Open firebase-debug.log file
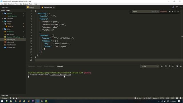The height and width of the screenshot is (103, 183). pos(13,37)
